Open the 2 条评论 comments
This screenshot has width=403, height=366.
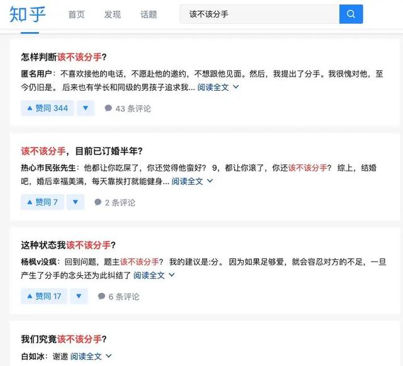point(115,203)
